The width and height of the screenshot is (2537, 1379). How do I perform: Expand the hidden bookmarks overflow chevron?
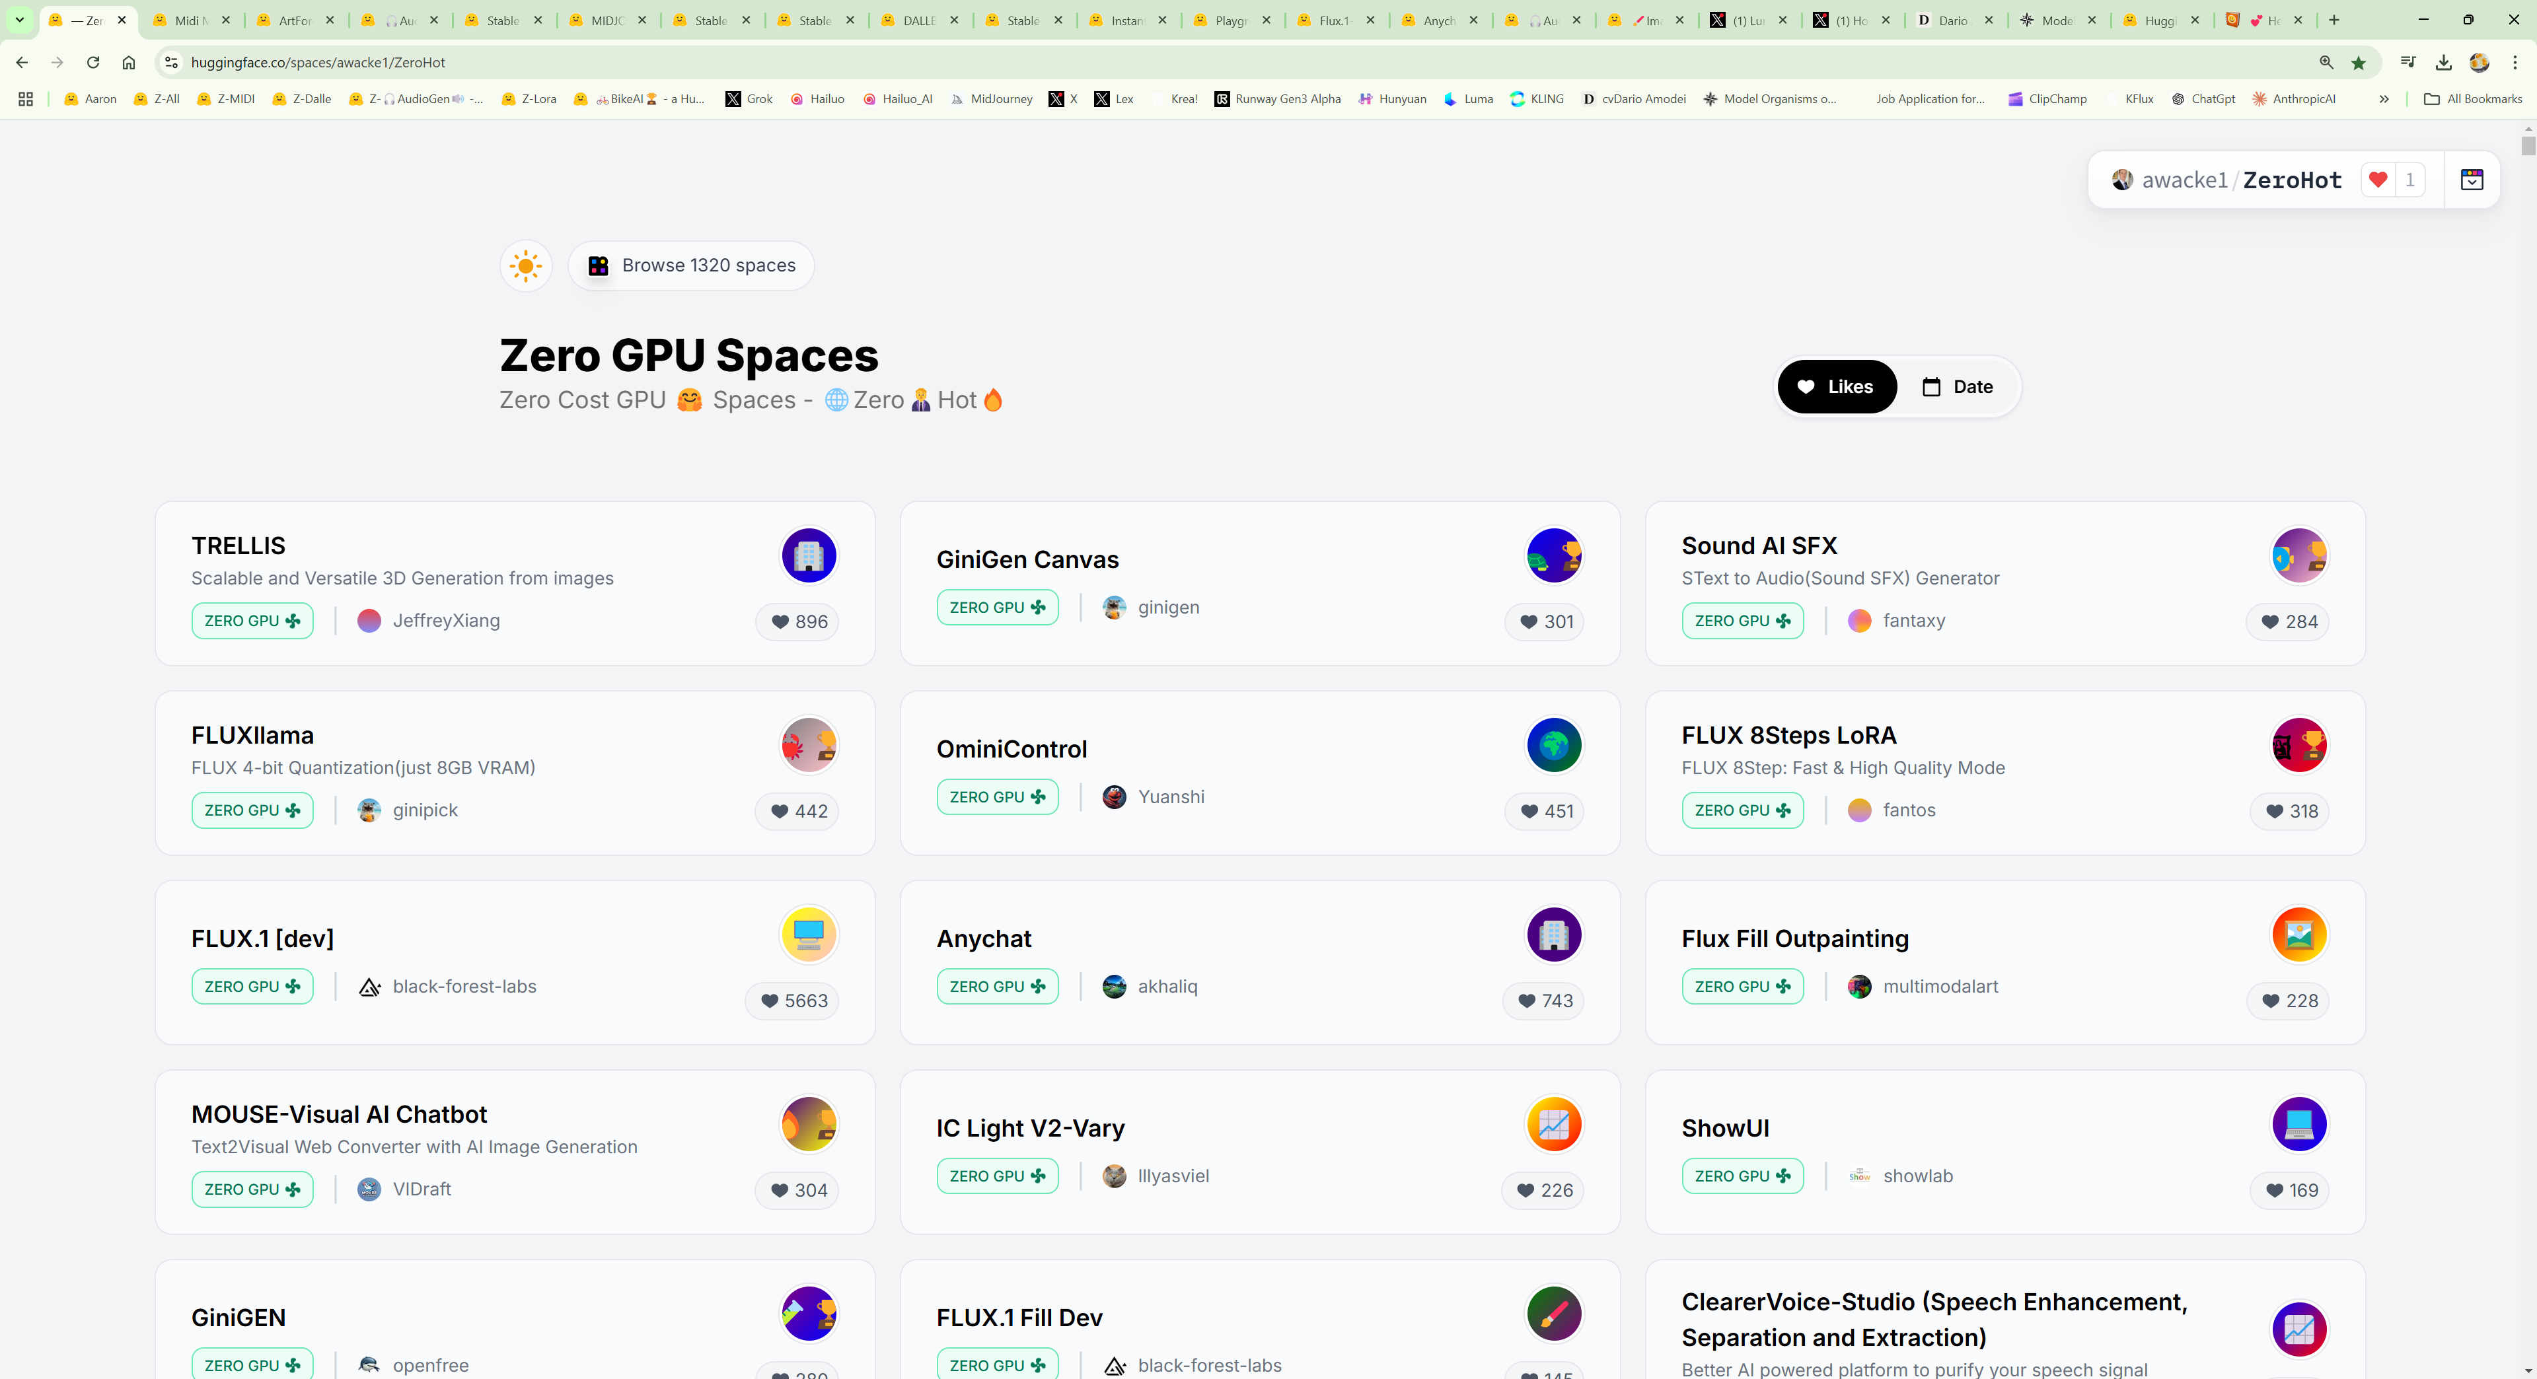pos(2383,100)
